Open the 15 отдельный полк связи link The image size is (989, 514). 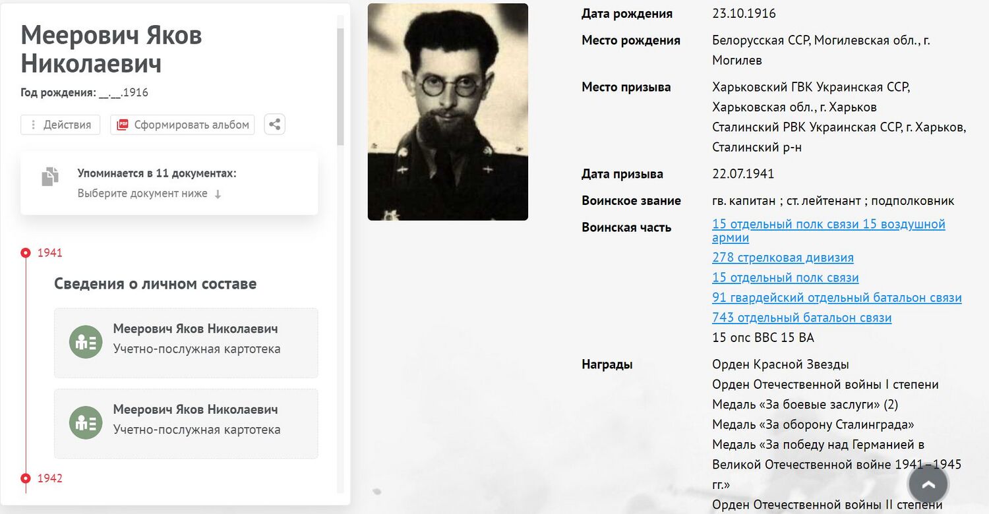click(785, 277)
